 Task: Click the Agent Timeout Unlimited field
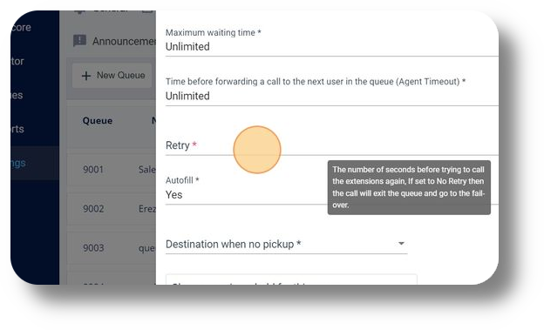(331, 91)
